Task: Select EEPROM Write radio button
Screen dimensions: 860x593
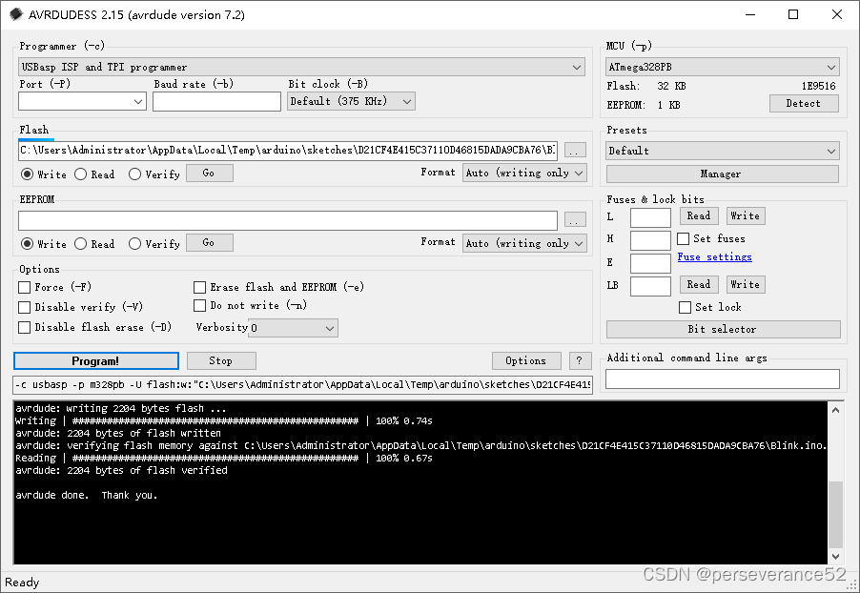Action: (27, 243)
